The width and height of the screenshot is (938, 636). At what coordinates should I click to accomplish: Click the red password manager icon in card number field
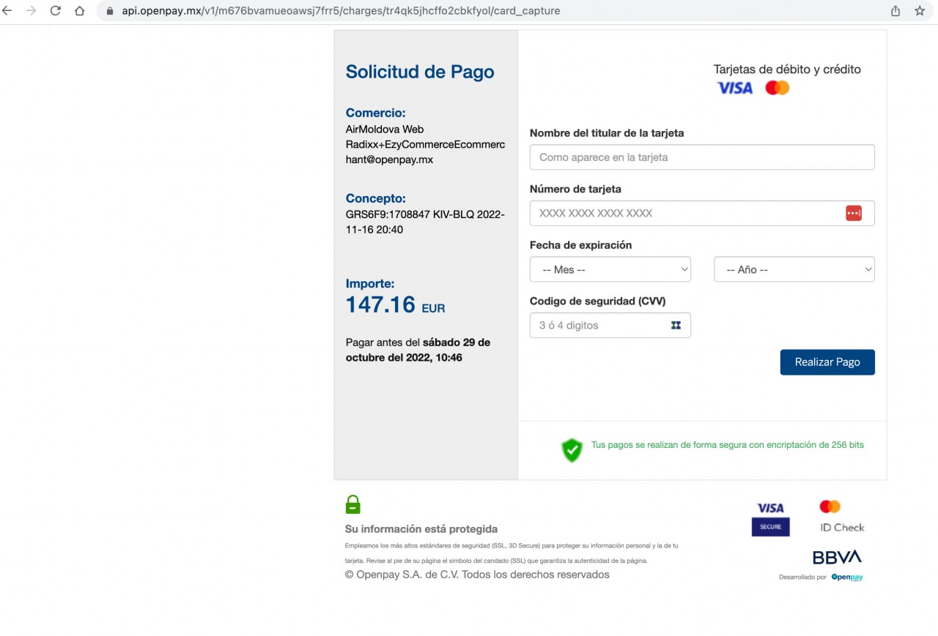[x=854, y=213]
